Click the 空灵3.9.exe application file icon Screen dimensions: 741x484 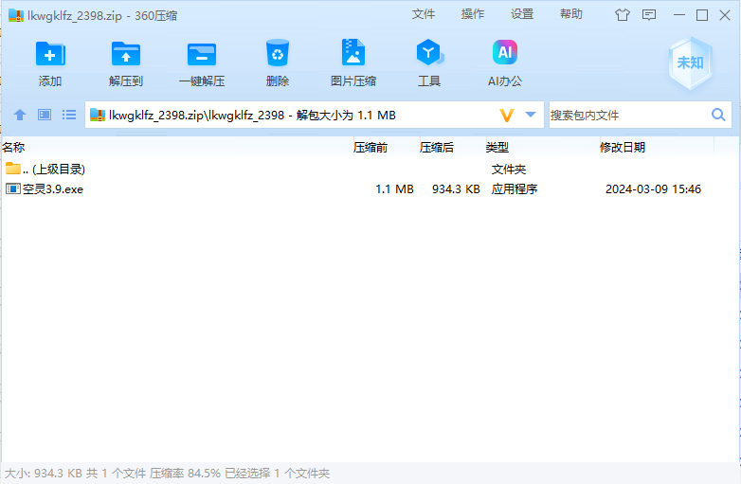click(x=12, y=188)
